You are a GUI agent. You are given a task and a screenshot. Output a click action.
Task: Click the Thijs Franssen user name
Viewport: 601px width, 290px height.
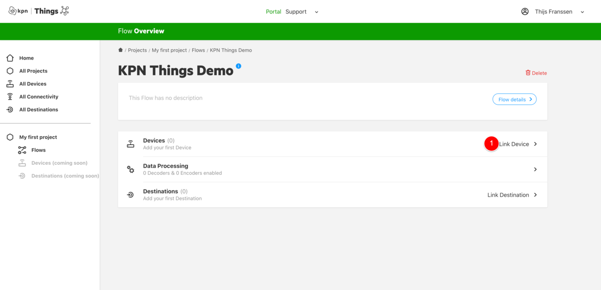[x=553, y=12]
